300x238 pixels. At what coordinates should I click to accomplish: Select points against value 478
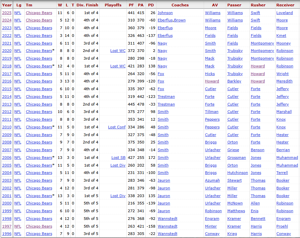tap(141, 104)
